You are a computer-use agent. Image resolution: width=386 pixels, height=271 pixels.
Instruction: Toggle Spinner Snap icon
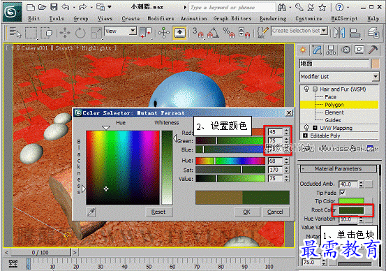244,33
